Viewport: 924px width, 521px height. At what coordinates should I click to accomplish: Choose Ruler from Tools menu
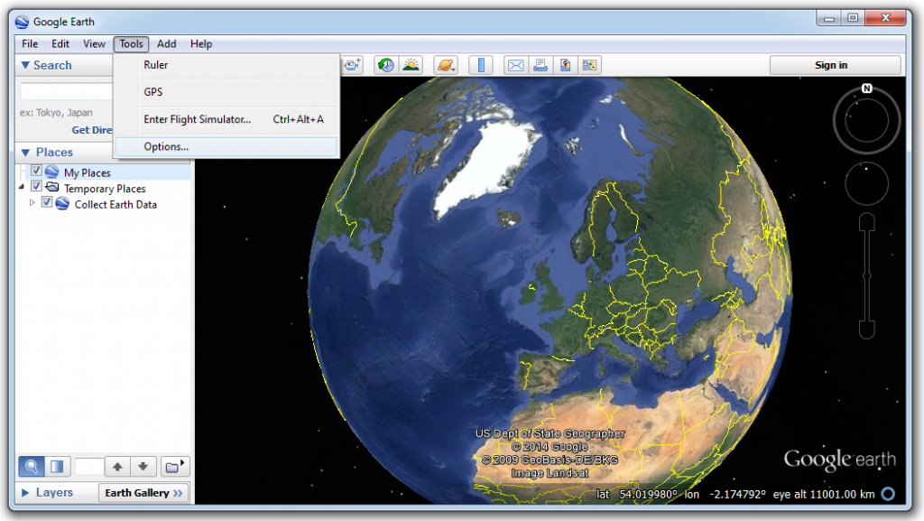pyautogui.click(x=226, y=65)
